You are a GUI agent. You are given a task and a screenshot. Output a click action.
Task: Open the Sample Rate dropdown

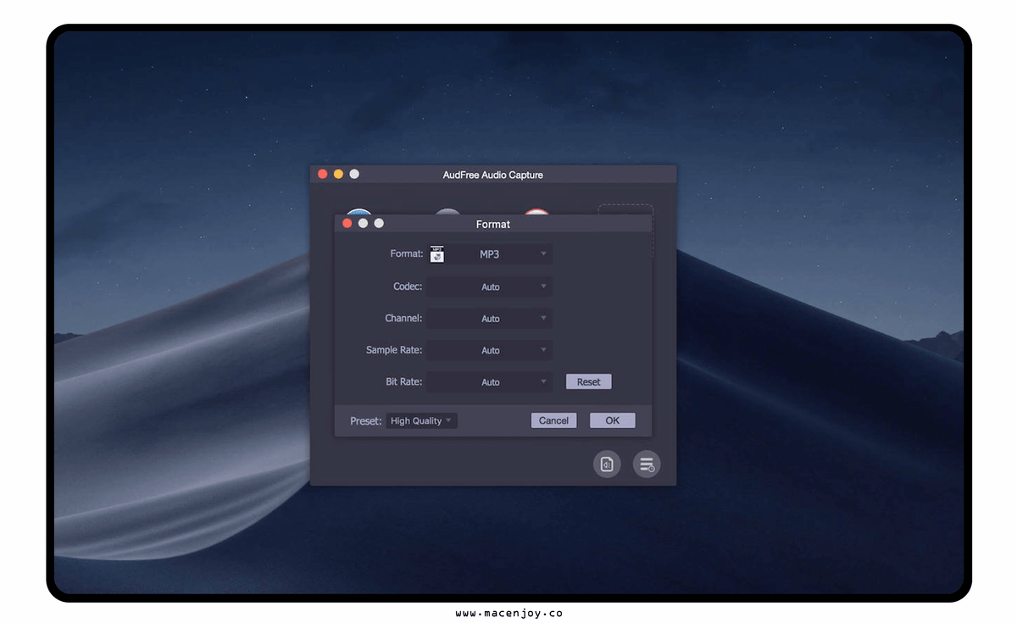(489, 350)
